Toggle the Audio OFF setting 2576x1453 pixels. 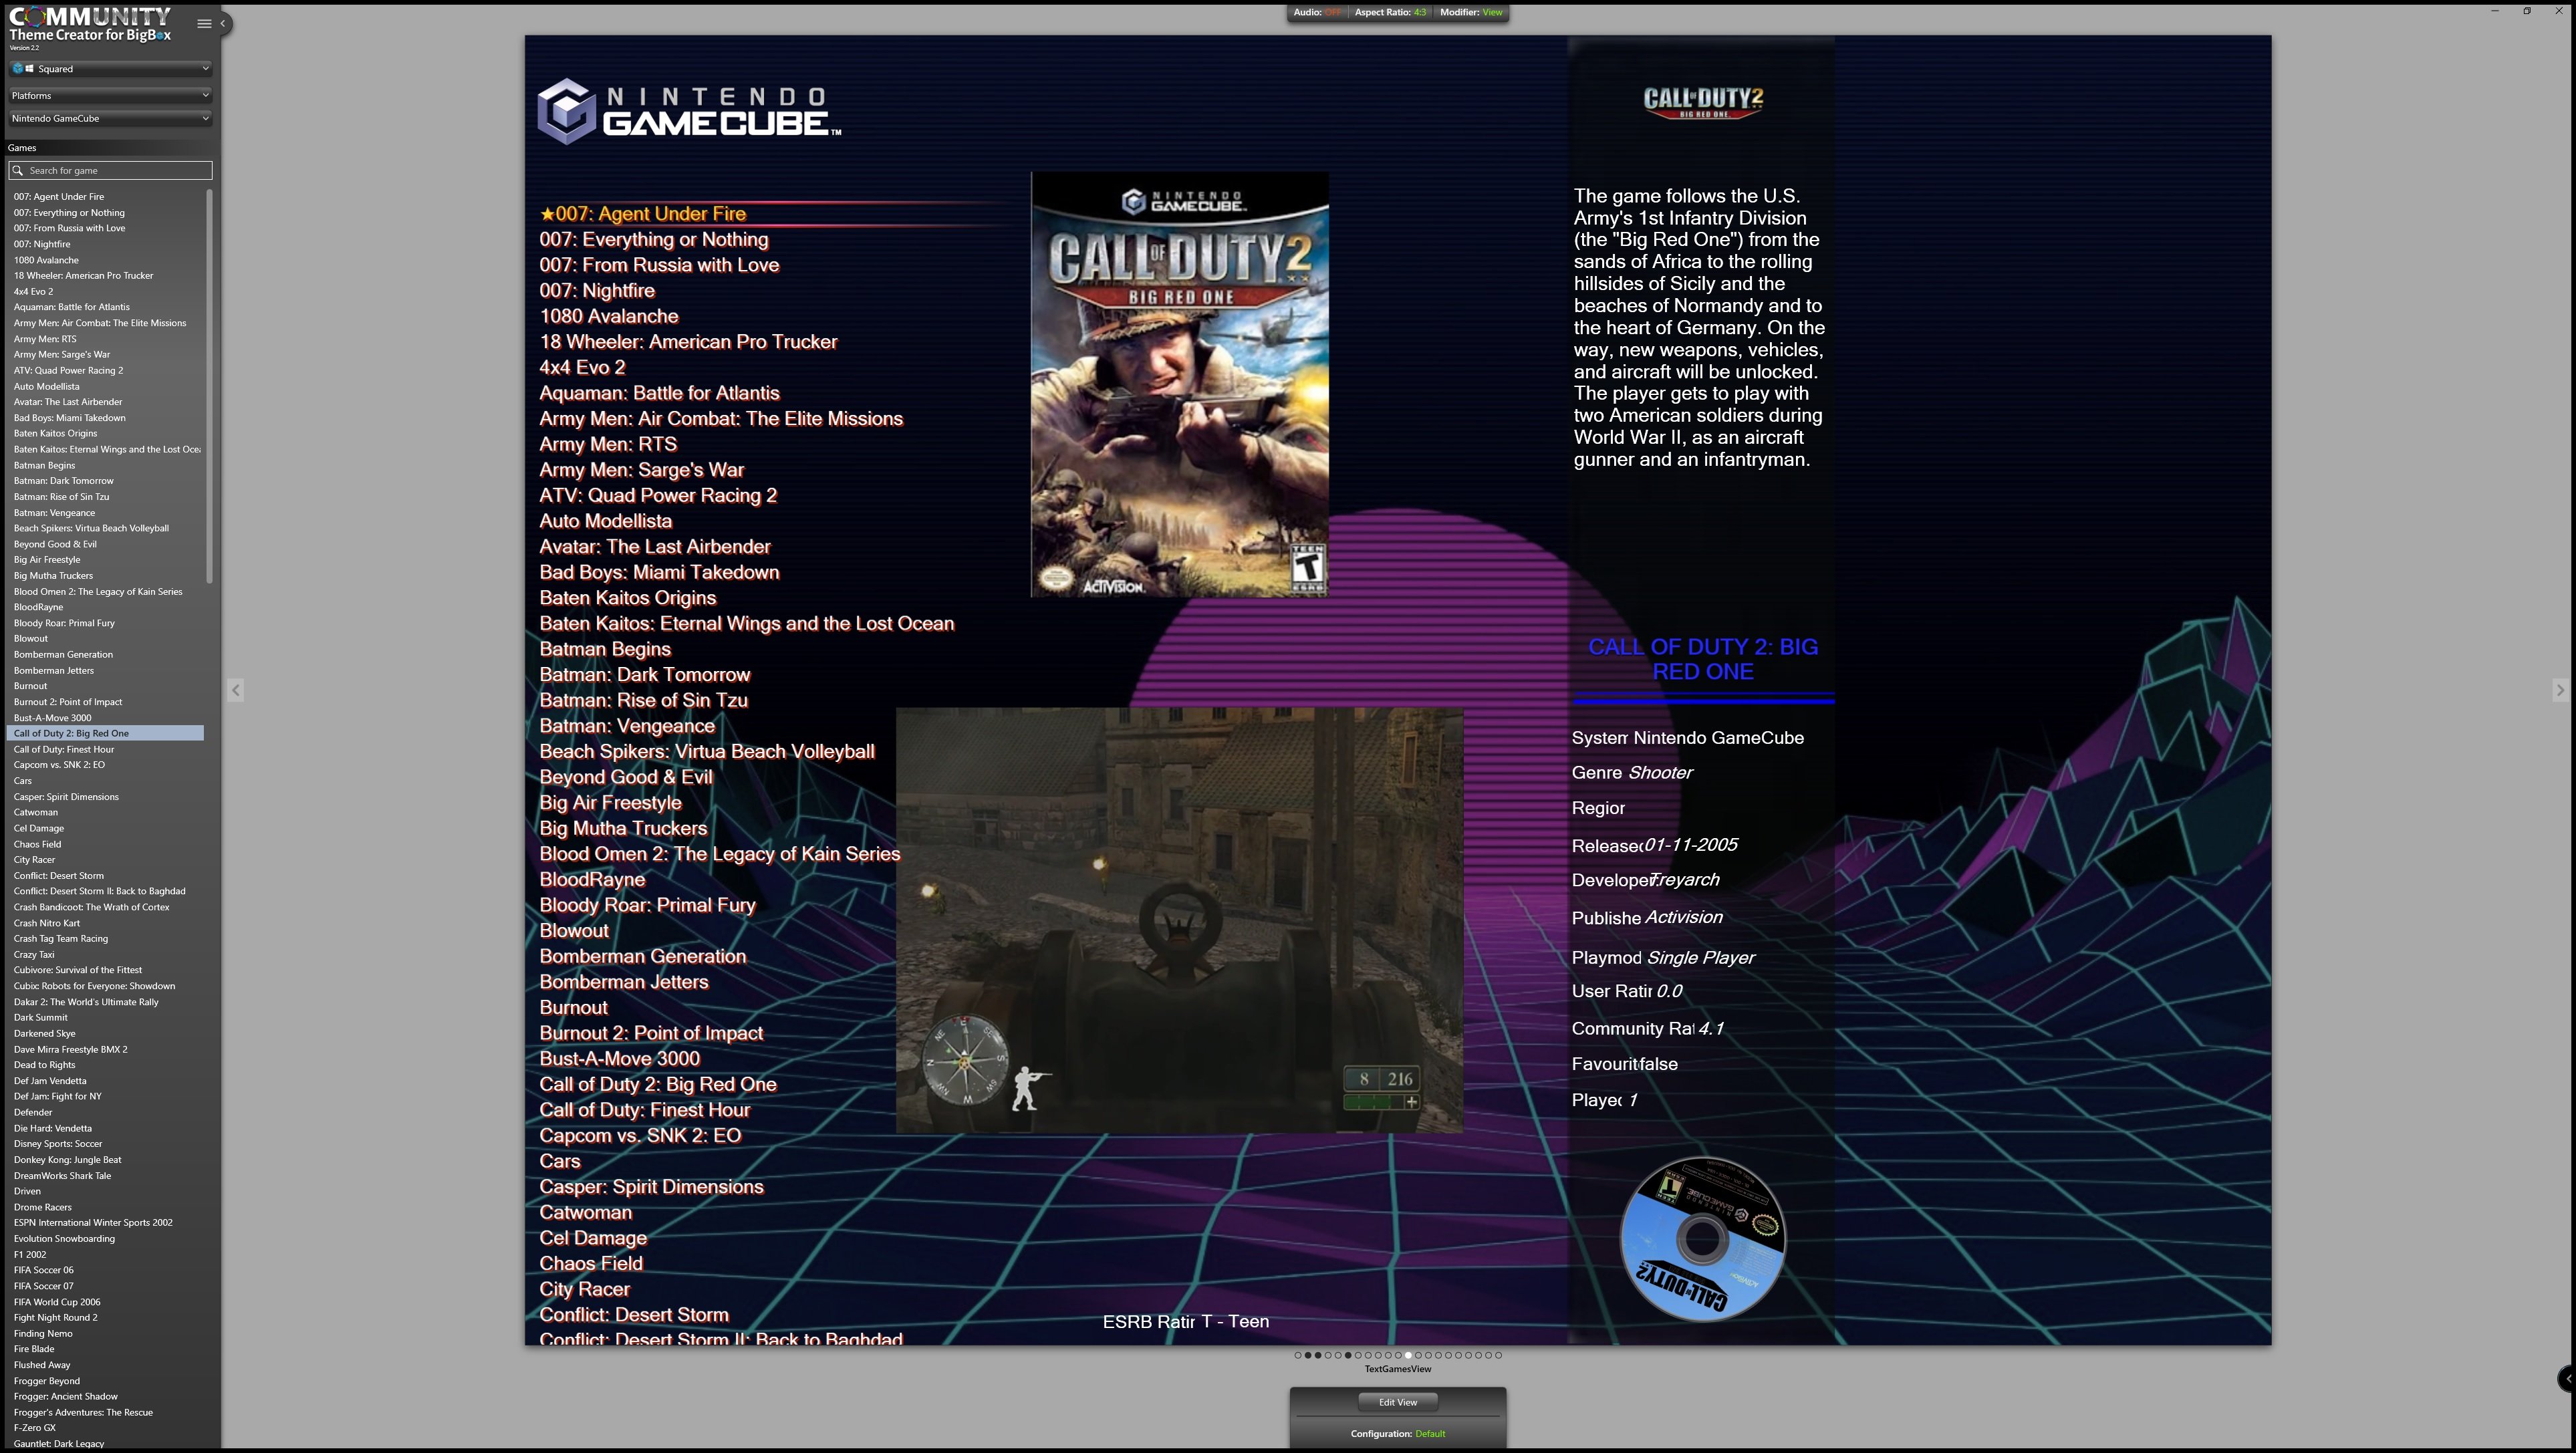(1317, 12)
